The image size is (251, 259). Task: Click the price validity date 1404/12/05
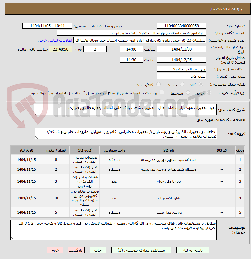coord(182,60)
